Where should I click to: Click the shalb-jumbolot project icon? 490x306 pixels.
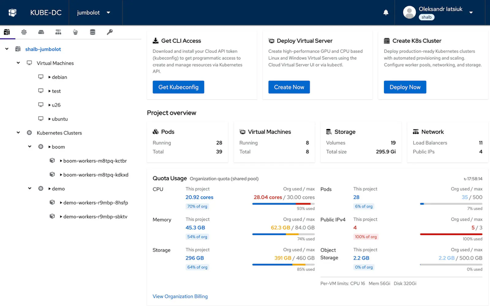pos(18,49)
